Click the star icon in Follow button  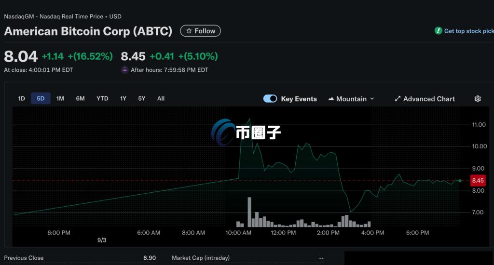189,31
